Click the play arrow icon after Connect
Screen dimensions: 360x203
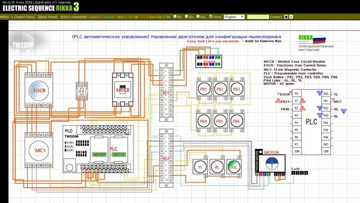click(x=291, y=17)
